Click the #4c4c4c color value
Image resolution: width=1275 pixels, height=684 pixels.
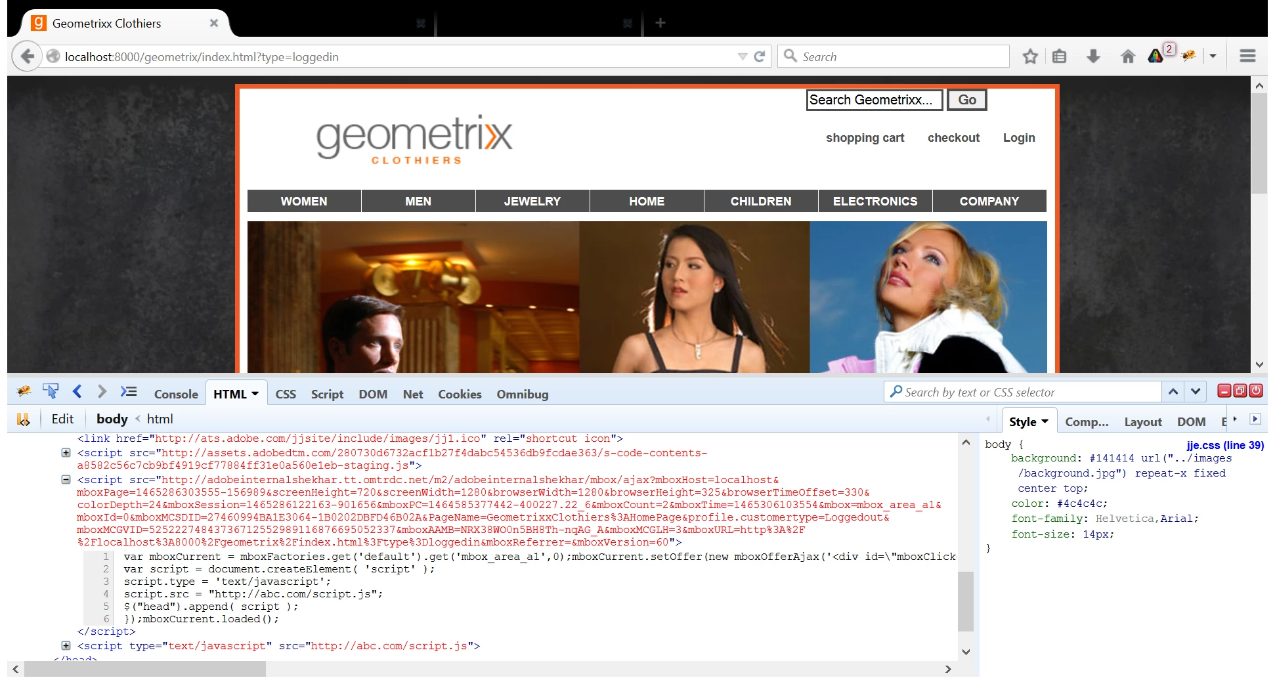(x=1079, y=503)
